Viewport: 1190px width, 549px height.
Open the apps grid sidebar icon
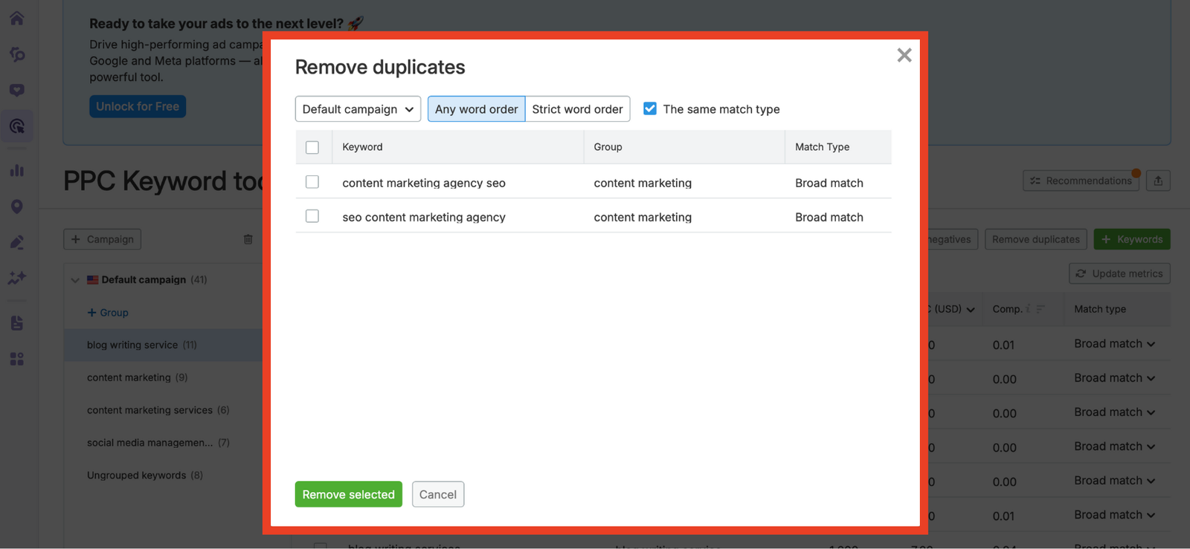pyautogui.click(x=16, y=359)
